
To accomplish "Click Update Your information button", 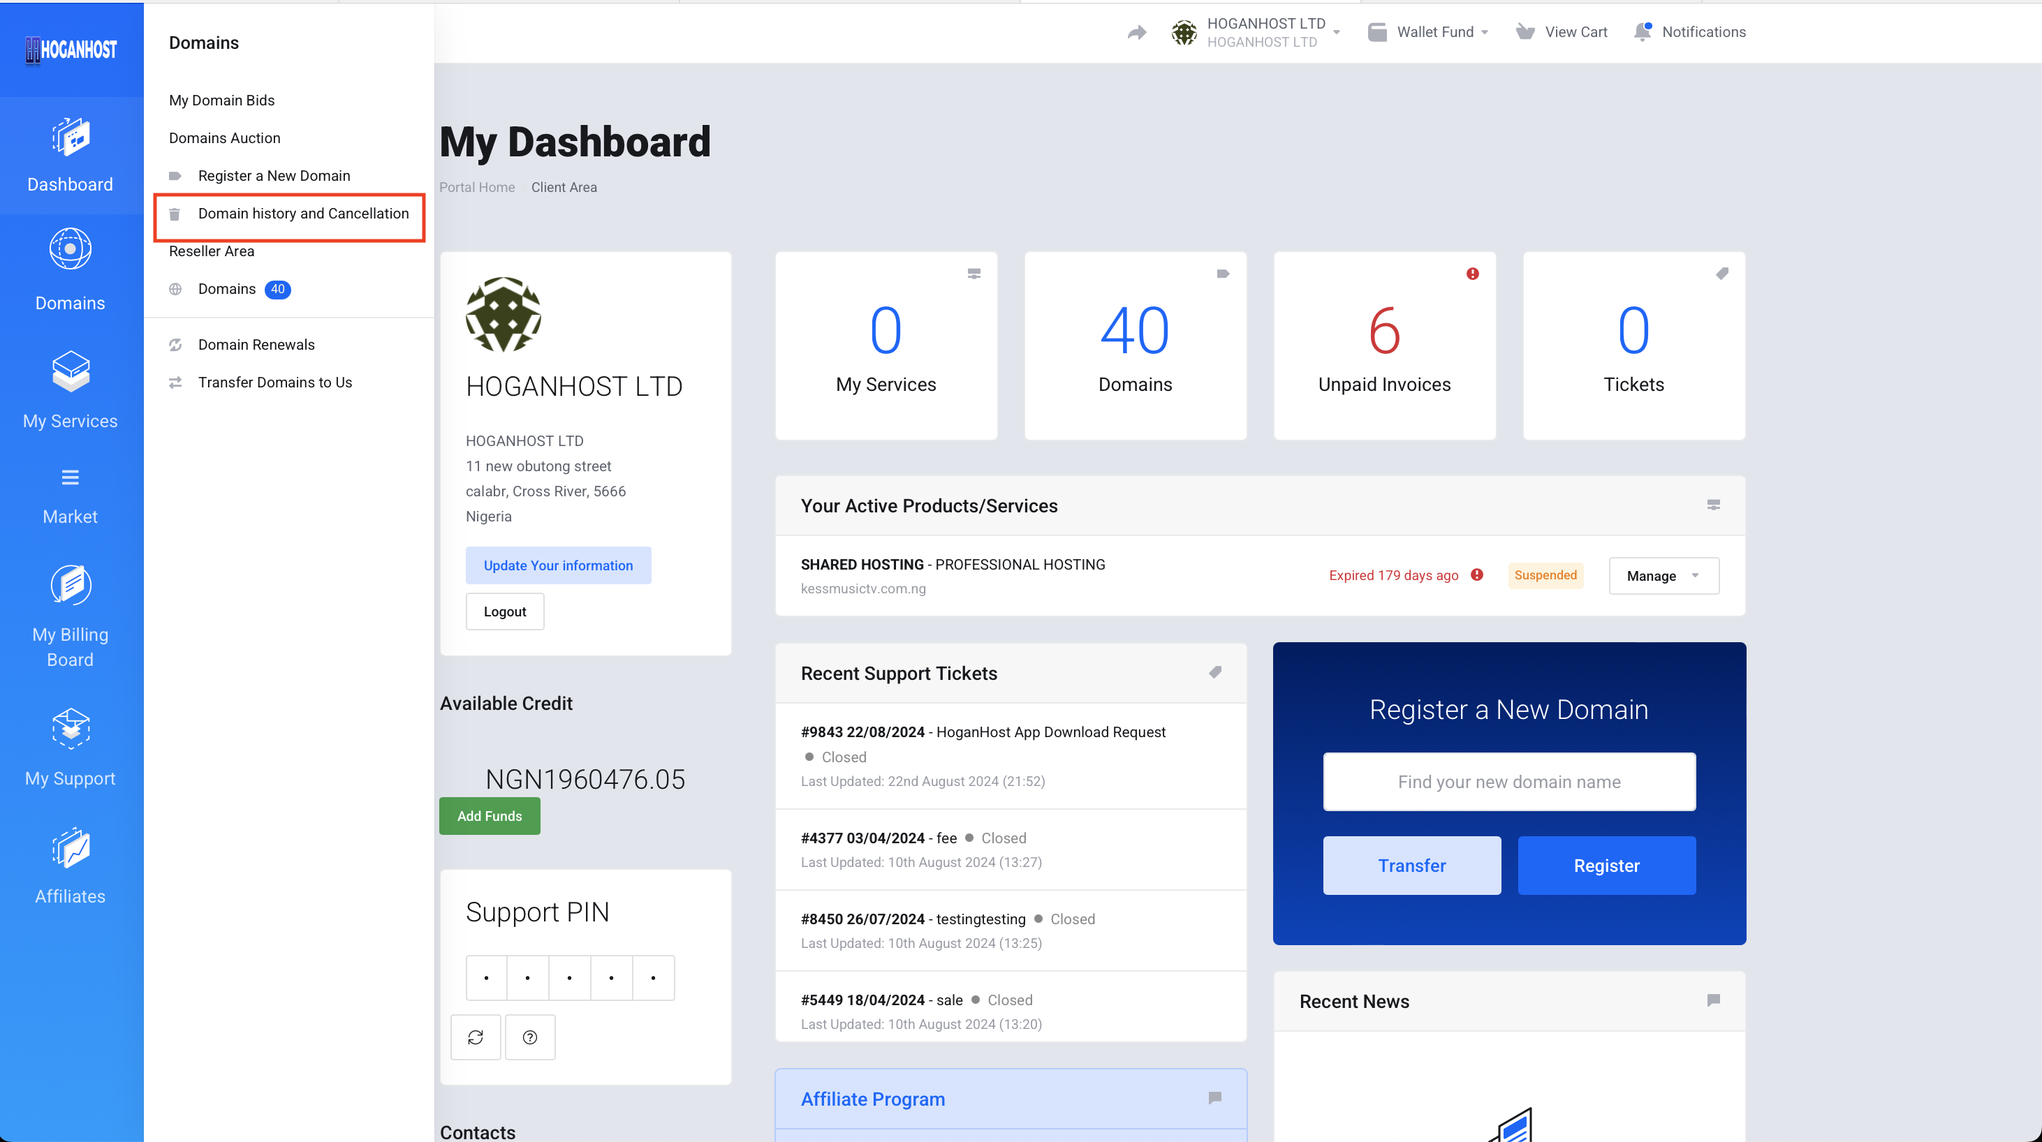I will (x=558, y=565).
